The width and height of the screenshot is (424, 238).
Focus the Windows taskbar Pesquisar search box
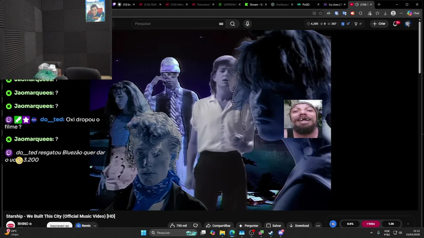click(174, 233)
